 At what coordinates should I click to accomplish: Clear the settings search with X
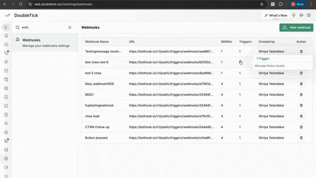pyautogui.click(x=70, y=27)
